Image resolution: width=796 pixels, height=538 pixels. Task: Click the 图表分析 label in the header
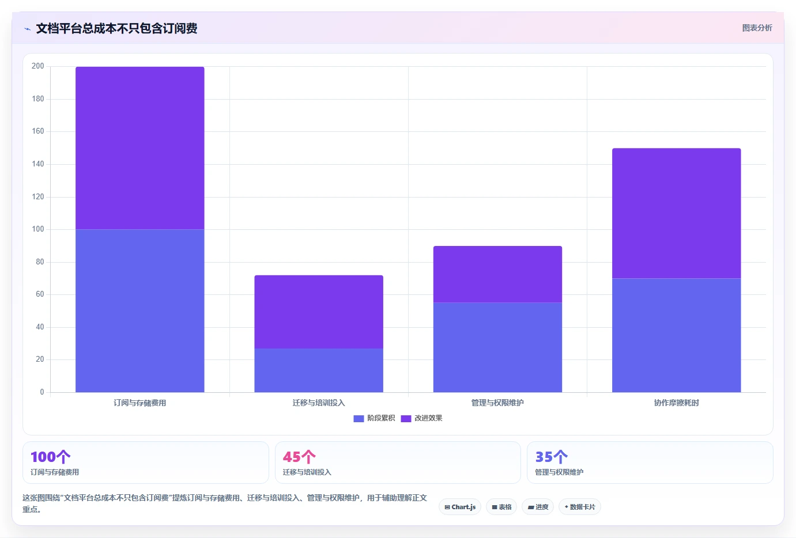tap(757, 28)
